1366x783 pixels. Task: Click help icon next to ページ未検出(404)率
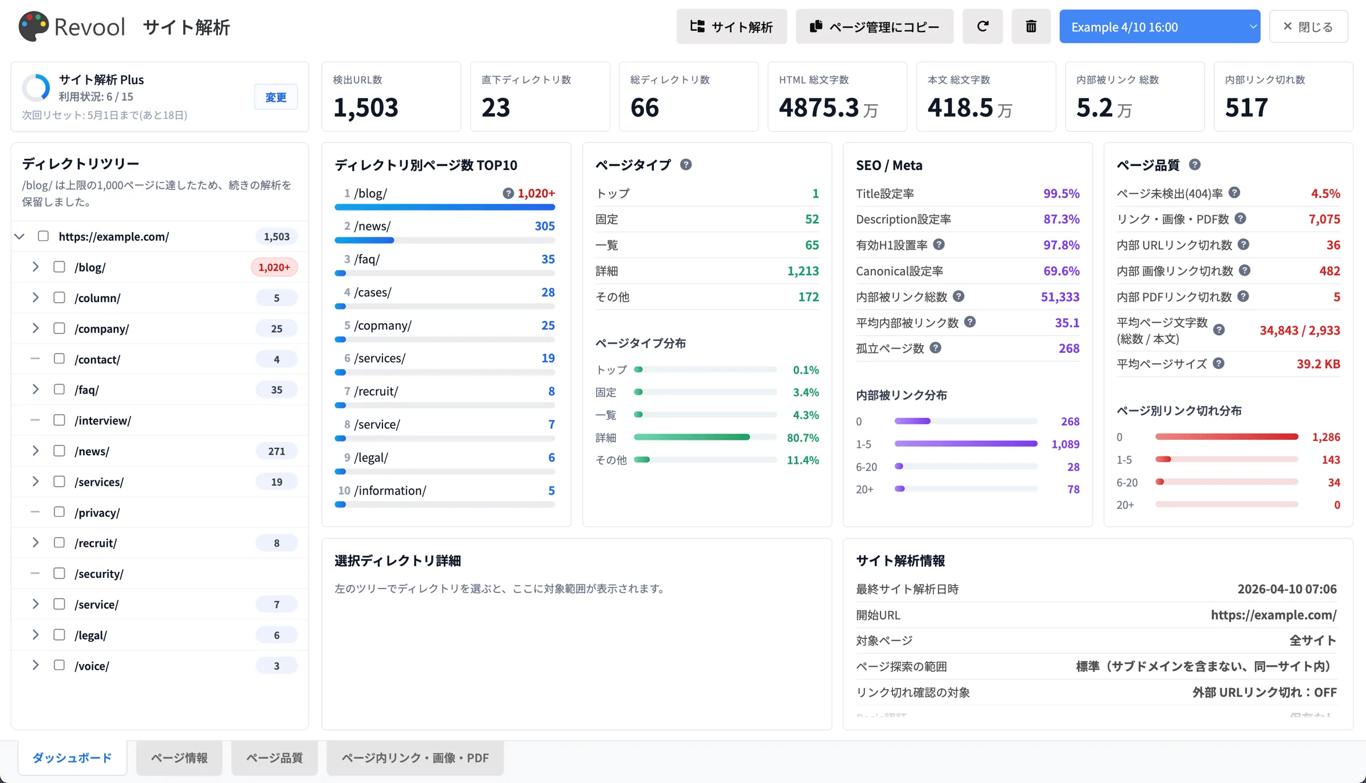[x=1234, y=193]
